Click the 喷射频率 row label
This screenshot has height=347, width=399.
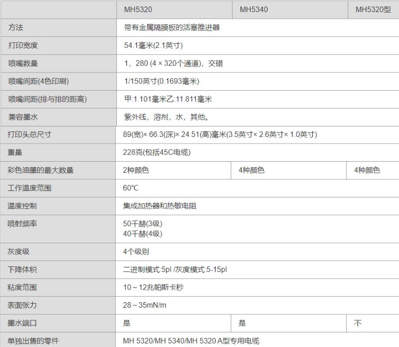(22, 224)
